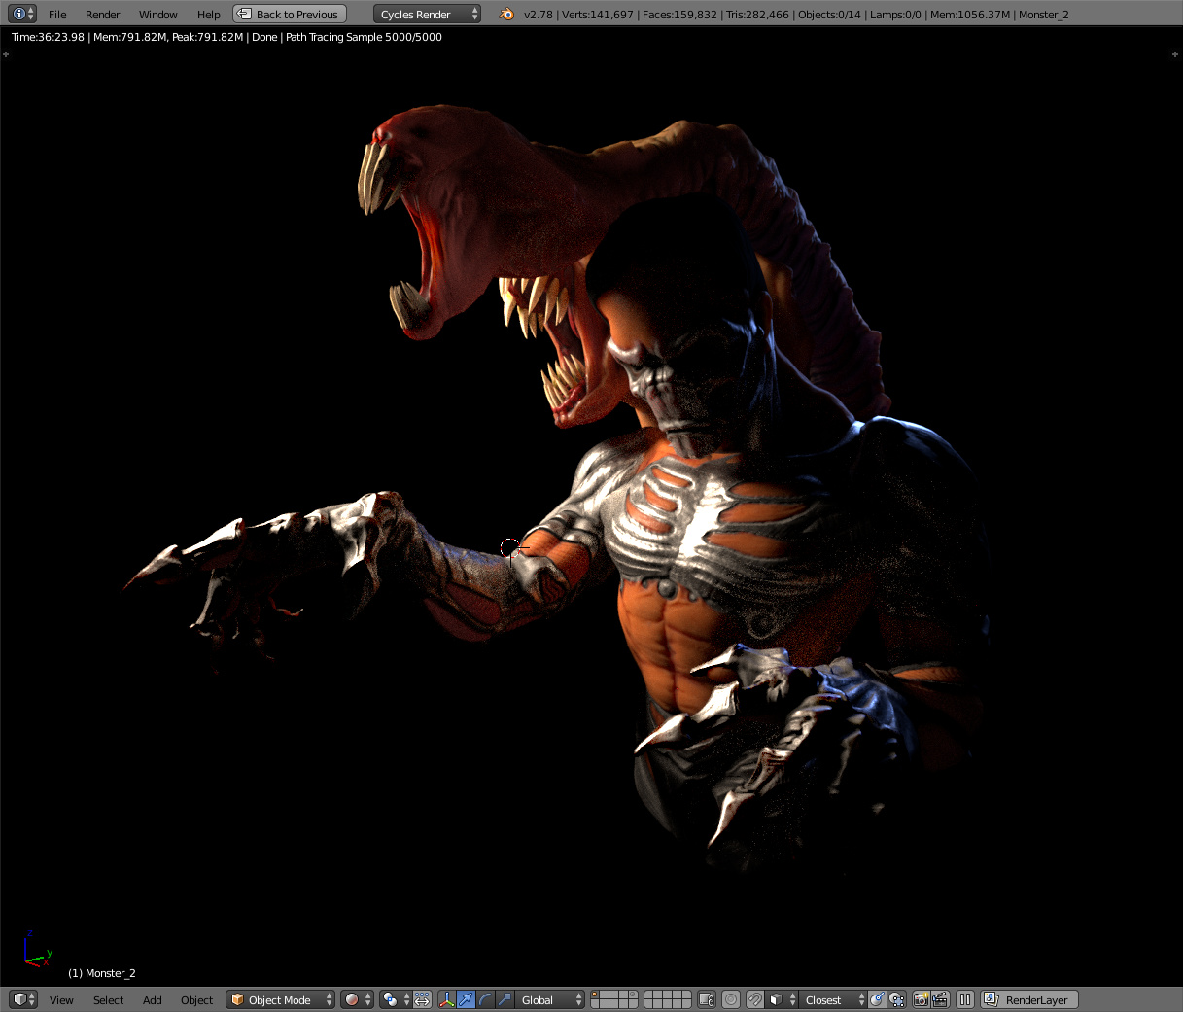This screenshot has width=1183, height=1012.
Task: Click the area split corner widget top-right
Action: click(x=1175, y=54)
